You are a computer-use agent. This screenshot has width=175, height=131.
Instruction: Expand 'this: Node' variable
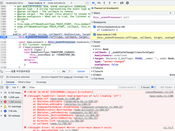[x=94, y=49]
